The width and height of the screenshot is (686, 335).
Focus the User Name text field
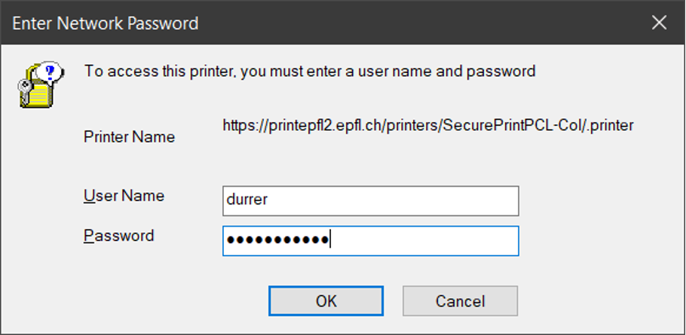point(370,201)
